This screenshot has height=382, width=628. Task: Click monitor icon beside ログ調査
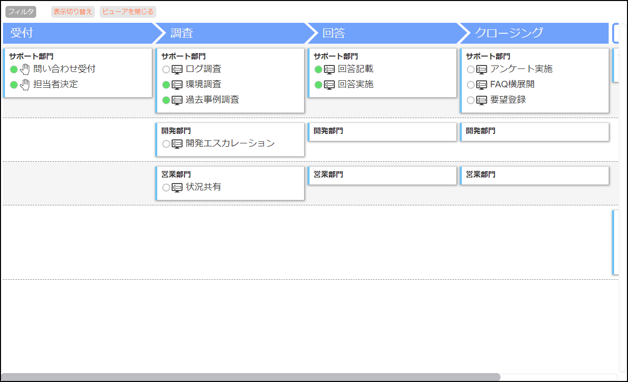(x=177, y=69)
